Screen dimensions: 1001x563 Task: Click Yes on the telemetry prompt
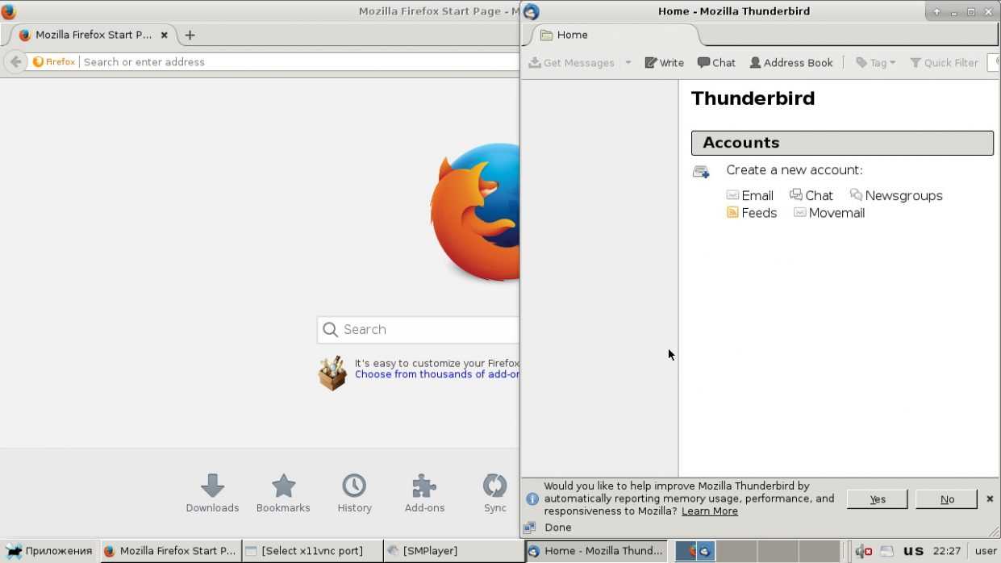(877, 499)
